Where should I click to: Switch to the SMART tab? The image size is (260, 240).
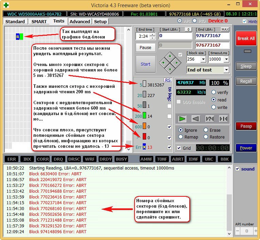[39, 21]
